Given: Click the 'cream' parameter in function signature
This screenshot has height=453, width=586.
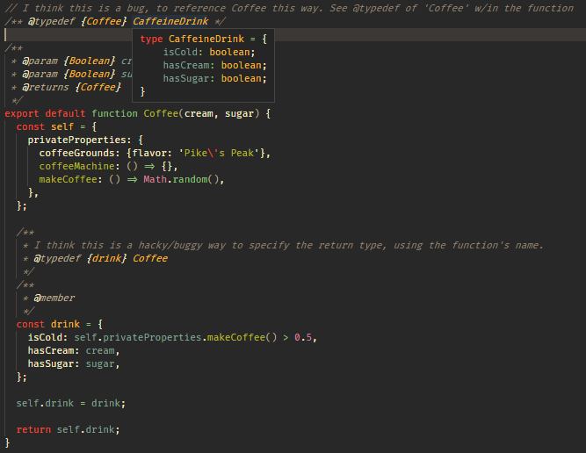Looking at the screenshot, I should [x=199, y=113].
